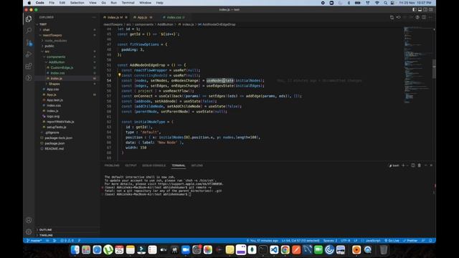459x258 pixels.
Task: Click the synchronize changes status icon
Action: point(47,241)
